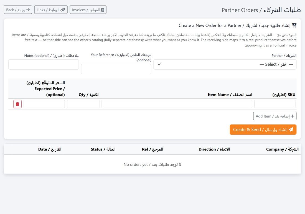This screenshot has width=305, height=214.
Task: Click the Item Name input field
Action: [x=177, y=104]
